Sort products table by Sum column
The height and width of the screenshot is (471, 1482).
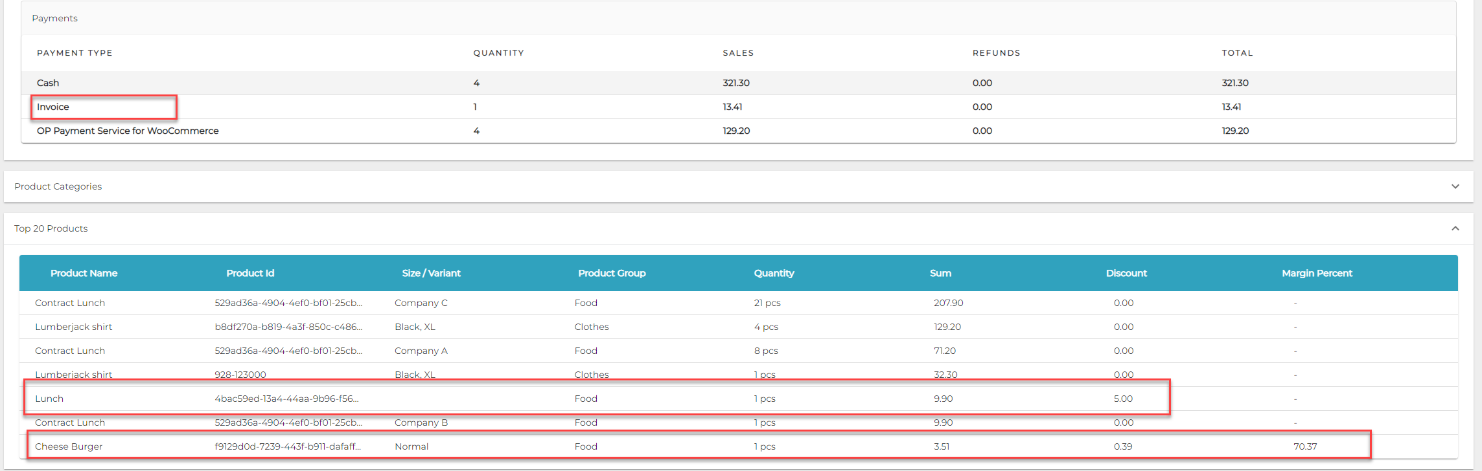[x=940, y=273]
